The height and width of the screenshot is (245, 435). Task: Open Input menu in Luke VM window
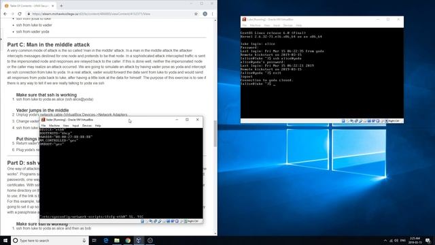point(277,25)
